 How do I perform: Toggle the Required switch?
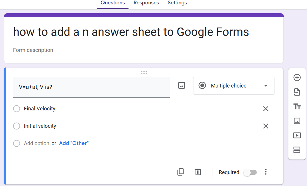(x=250, y=172)
